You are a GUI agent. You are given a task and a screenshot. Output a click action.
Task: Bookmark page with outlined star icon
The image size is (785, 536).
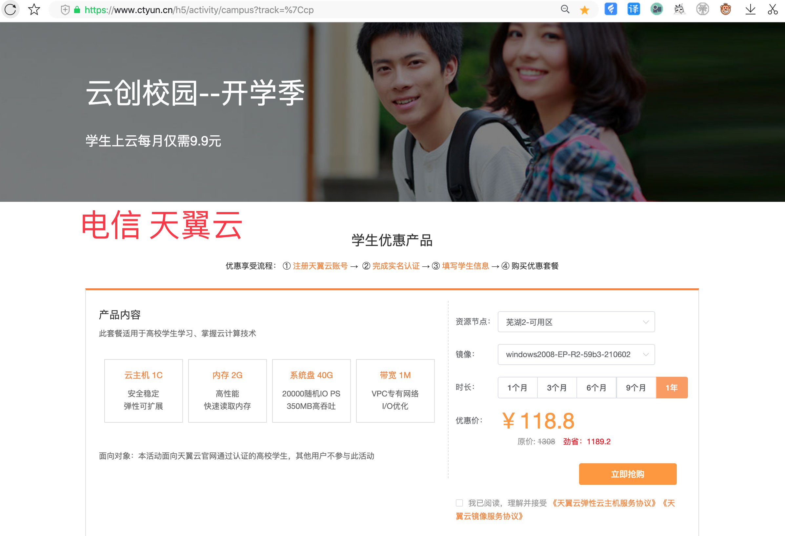point(34,10)
